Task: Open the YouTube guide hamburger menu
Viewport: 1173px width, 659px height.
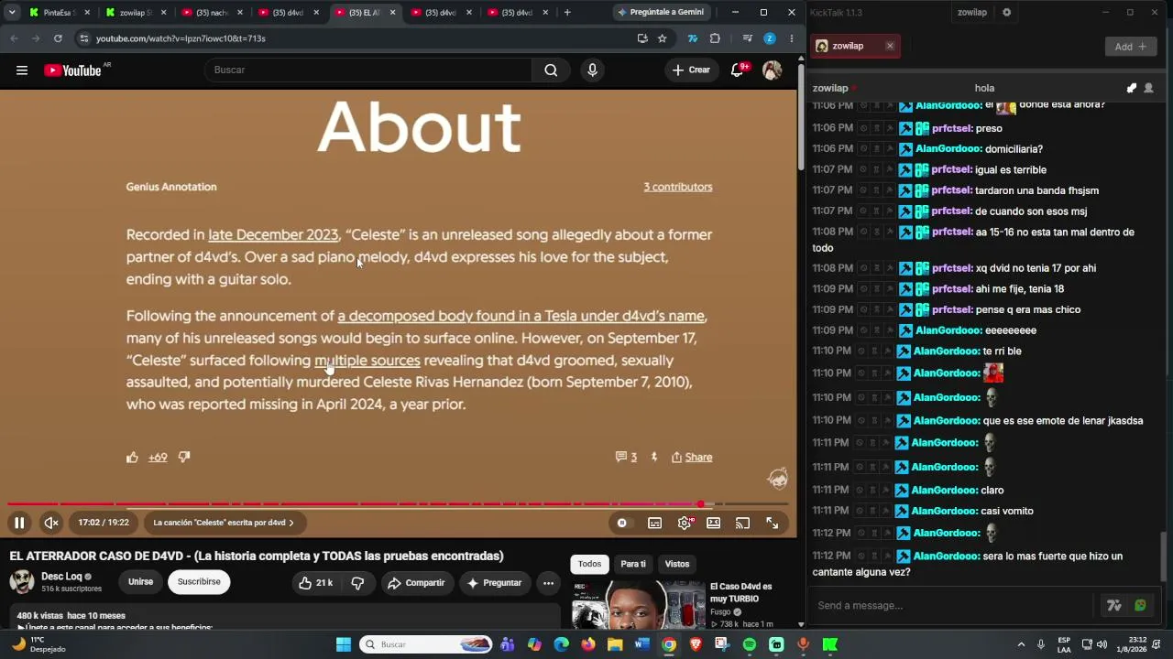Action: coord(22,70)
